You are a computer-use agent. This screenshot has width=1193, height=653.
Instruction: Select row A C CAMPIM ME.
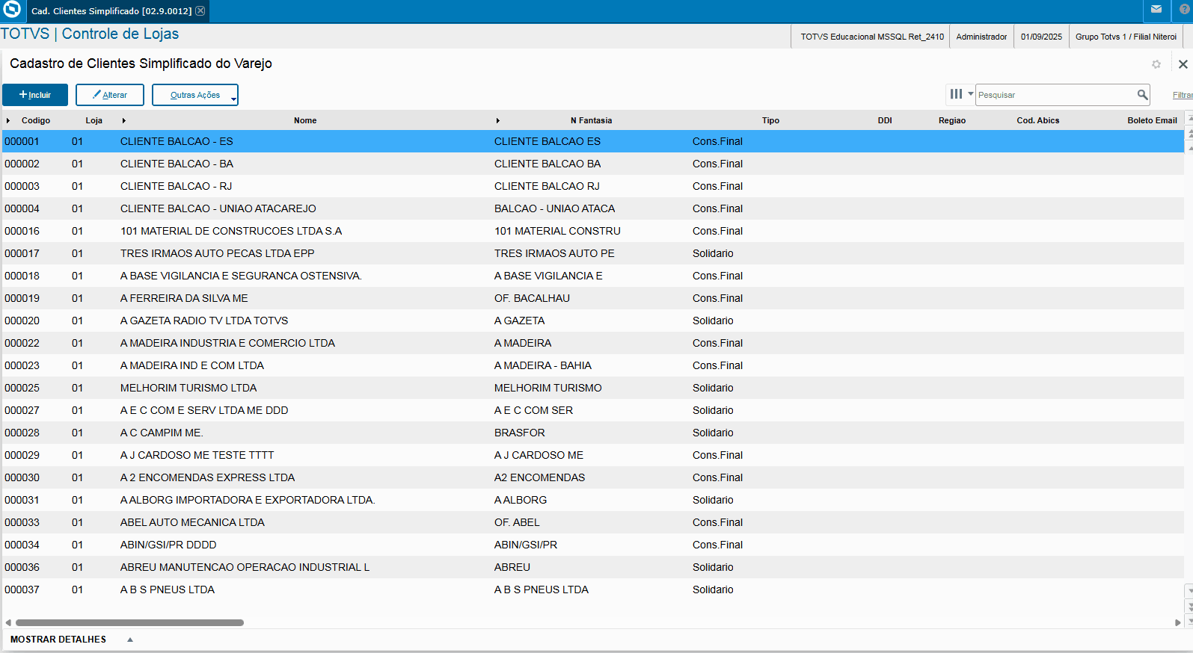[x=593, y=433]
